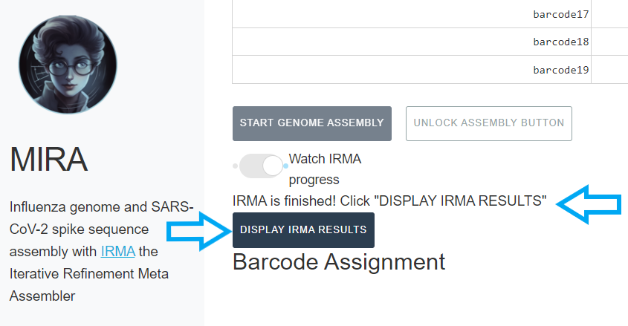The height and width of the screenshot is (326, 628).
Task: Click the MIRA title text
Action: [x=49, y=159]
